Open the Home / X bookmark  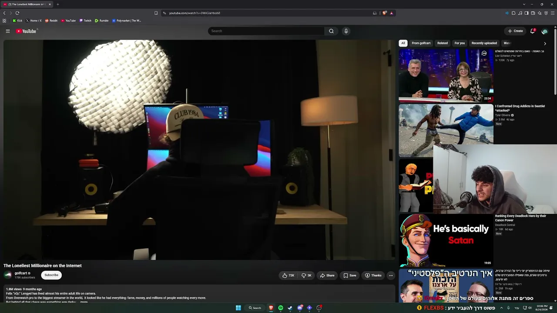[34, 20]
